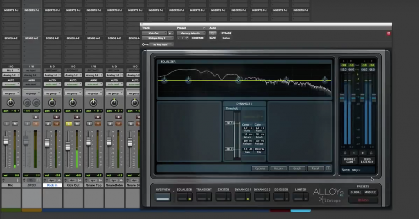Click the Dynamics 1 threshold -10.0 handle
The image size is (419, 219).
click(229, 123)
